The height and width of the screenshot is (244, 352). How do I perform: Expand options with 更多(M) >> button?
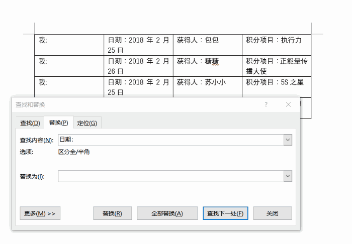[x=40, y=213]
